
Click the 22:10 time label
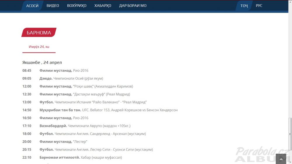point(27,158)
